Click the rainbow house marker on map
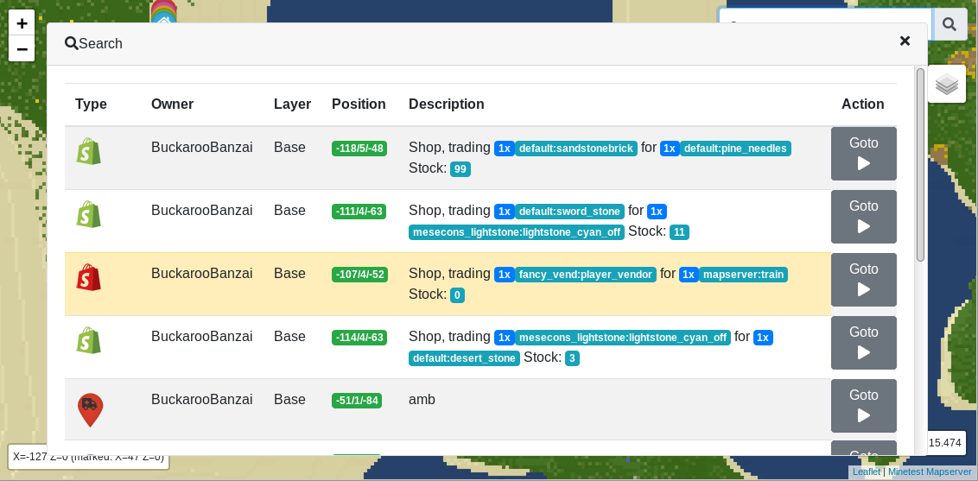This screenshot has height=481, width=978. click(164, 12)
